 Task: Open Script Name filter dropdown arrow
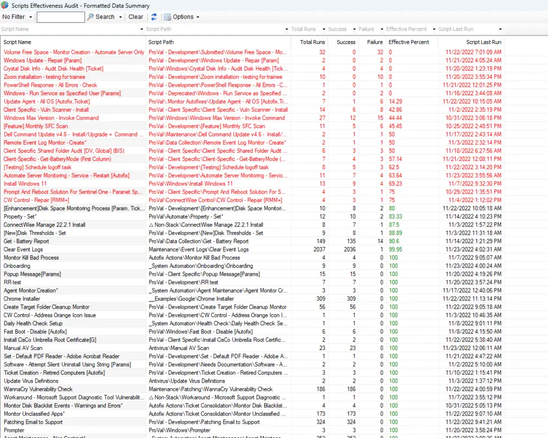point(141,30)
